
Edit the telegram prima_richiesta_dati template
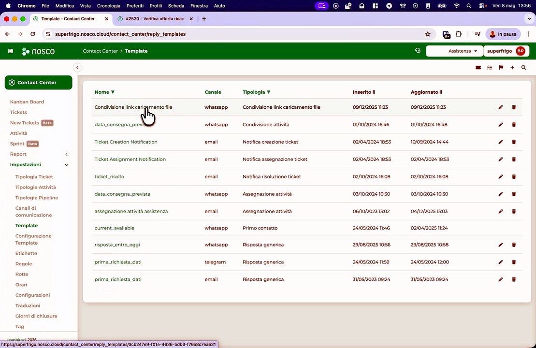point(500,262)
